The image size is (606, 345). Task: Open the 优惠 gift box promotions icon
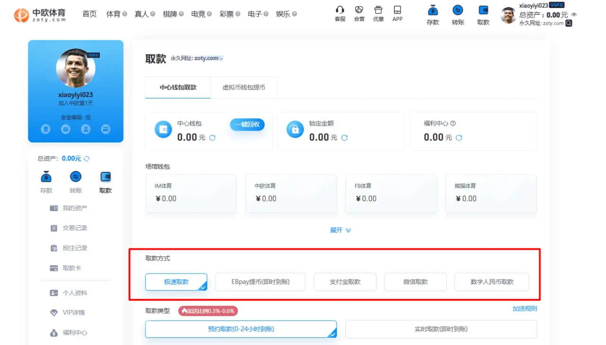click(x=378, y=14)
